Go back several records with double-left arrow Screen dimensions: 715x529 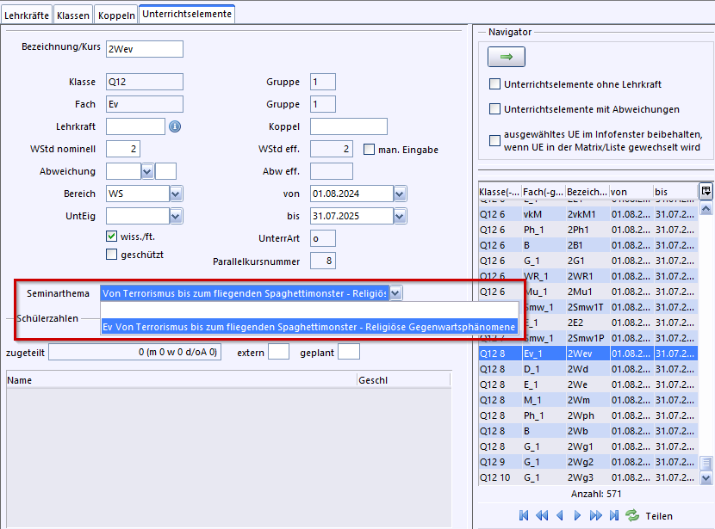[542, 515]
